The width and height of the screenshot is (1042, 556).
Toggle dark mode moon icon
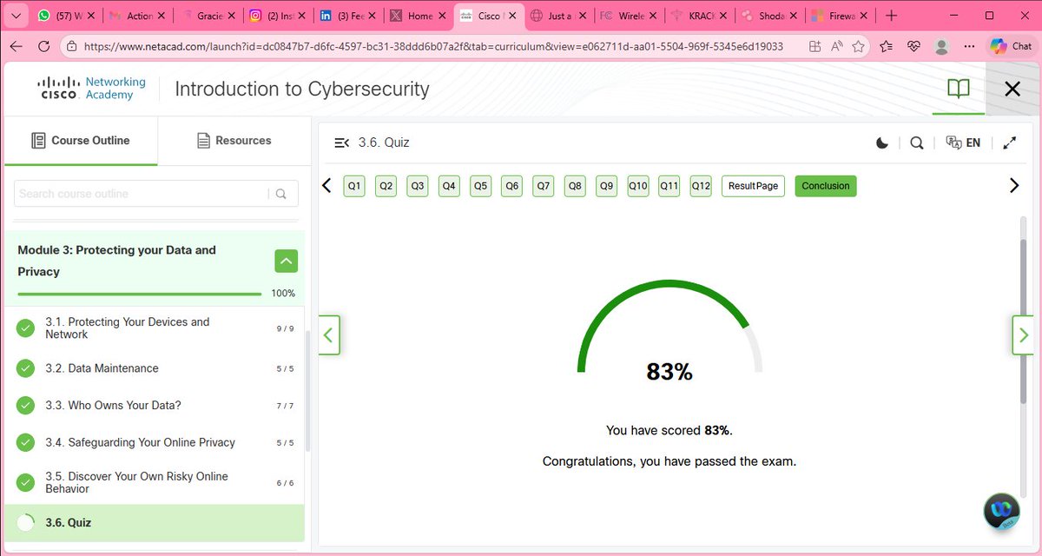(882, 143)
